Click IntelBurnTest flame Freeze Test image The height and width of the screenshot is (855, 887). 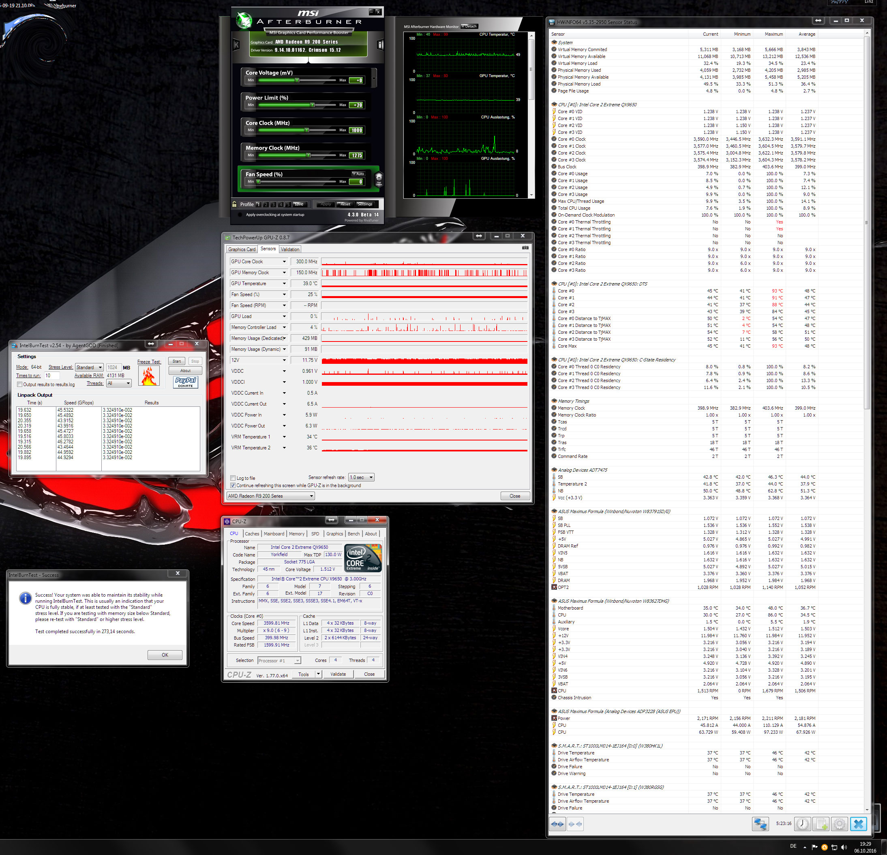pyautogui.click(x=149, y=376)
